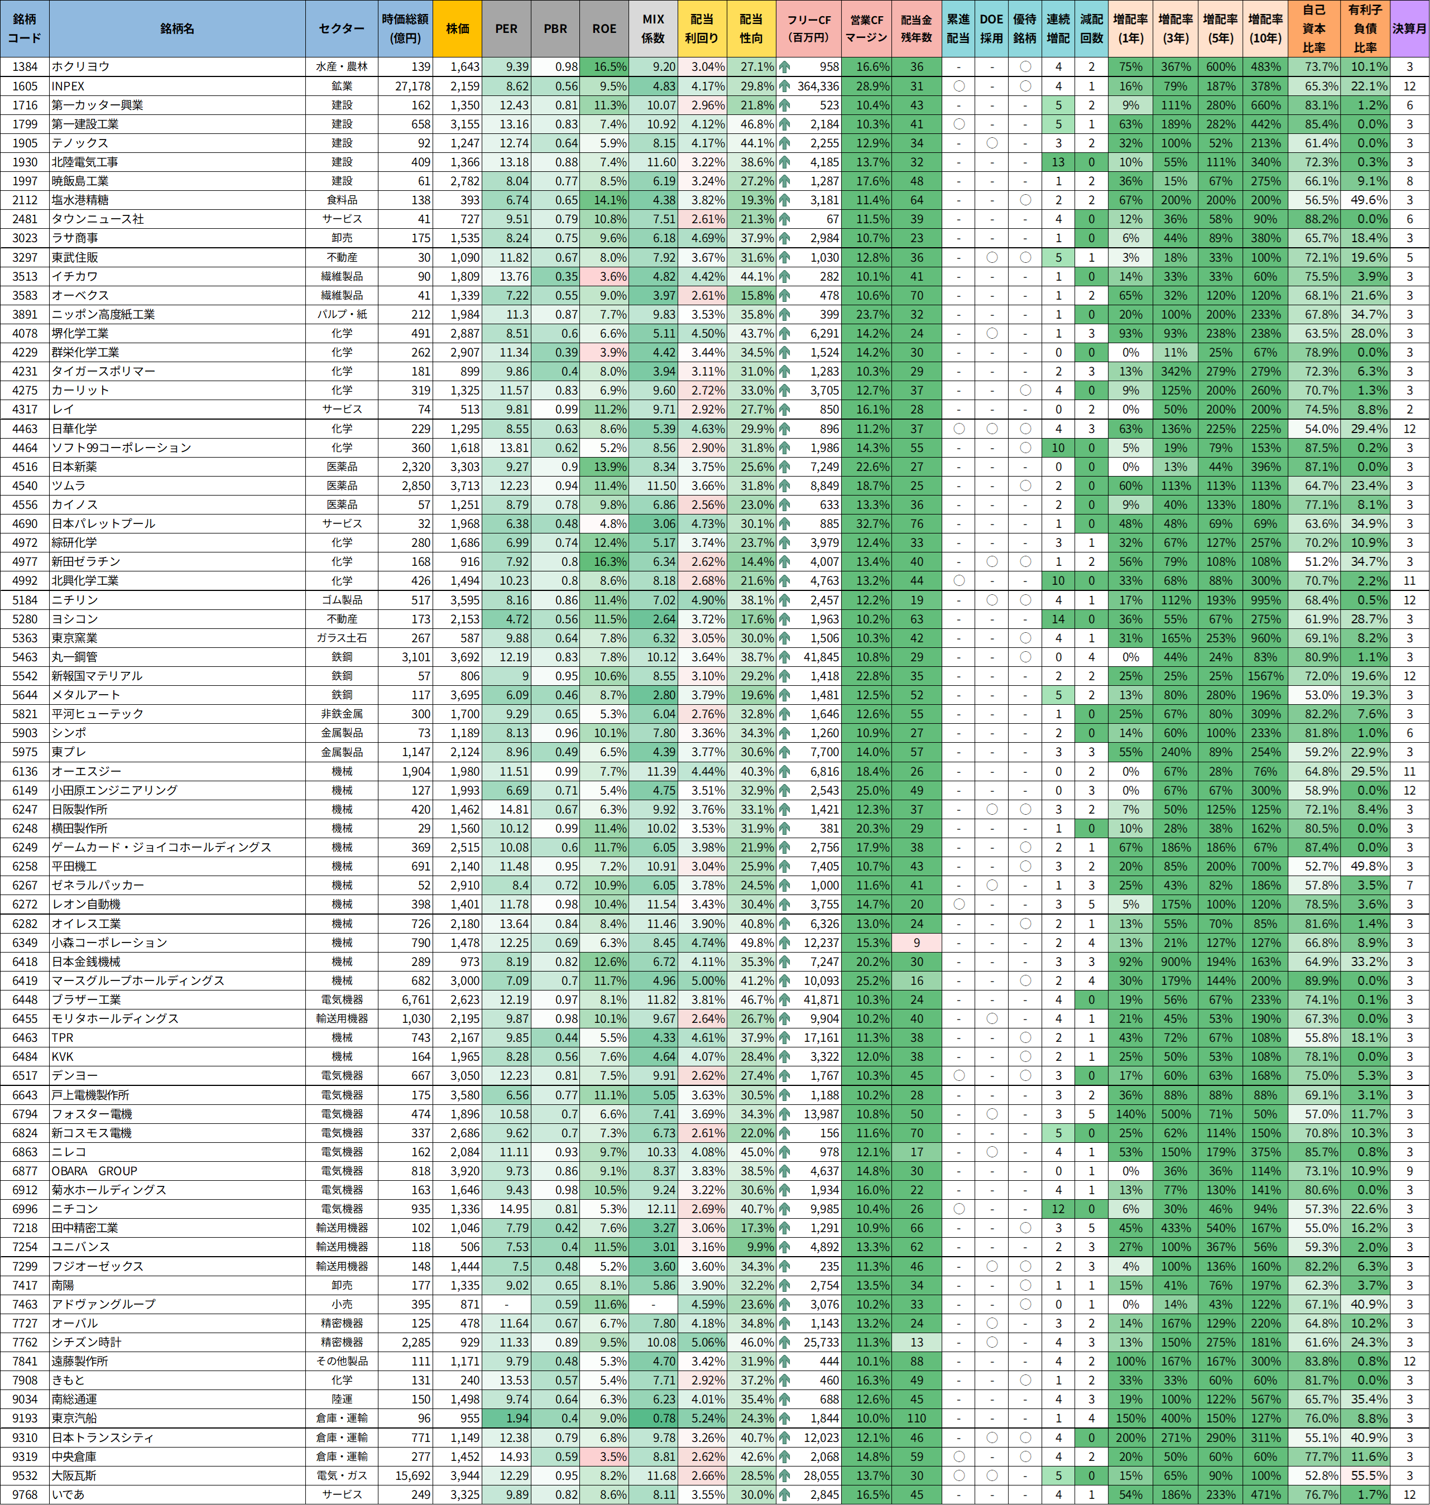1430x1505 pixels.
Task: Click the green arrow in 東プレ row
Action: coord(784,752)
